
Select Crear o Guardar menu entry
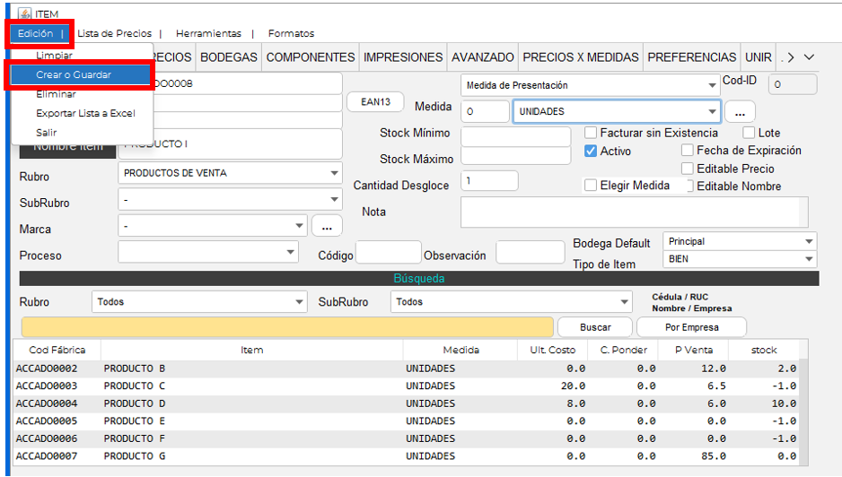point(74,75)
